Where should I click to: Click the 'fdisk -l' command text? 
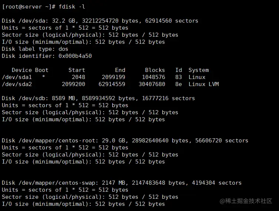coord(72,7)
